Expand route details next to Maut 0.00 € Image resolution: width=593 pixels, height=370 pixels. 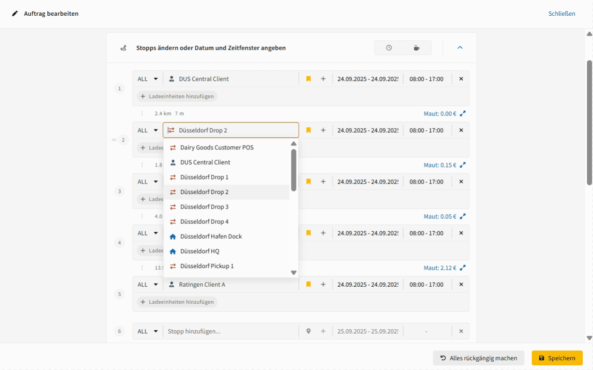pyautogui.click(x=462, y=113)
